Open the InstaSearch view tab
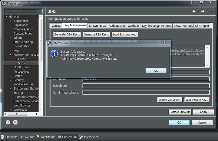The width and height of the screenshot is (218, 141). coord(89,137)
